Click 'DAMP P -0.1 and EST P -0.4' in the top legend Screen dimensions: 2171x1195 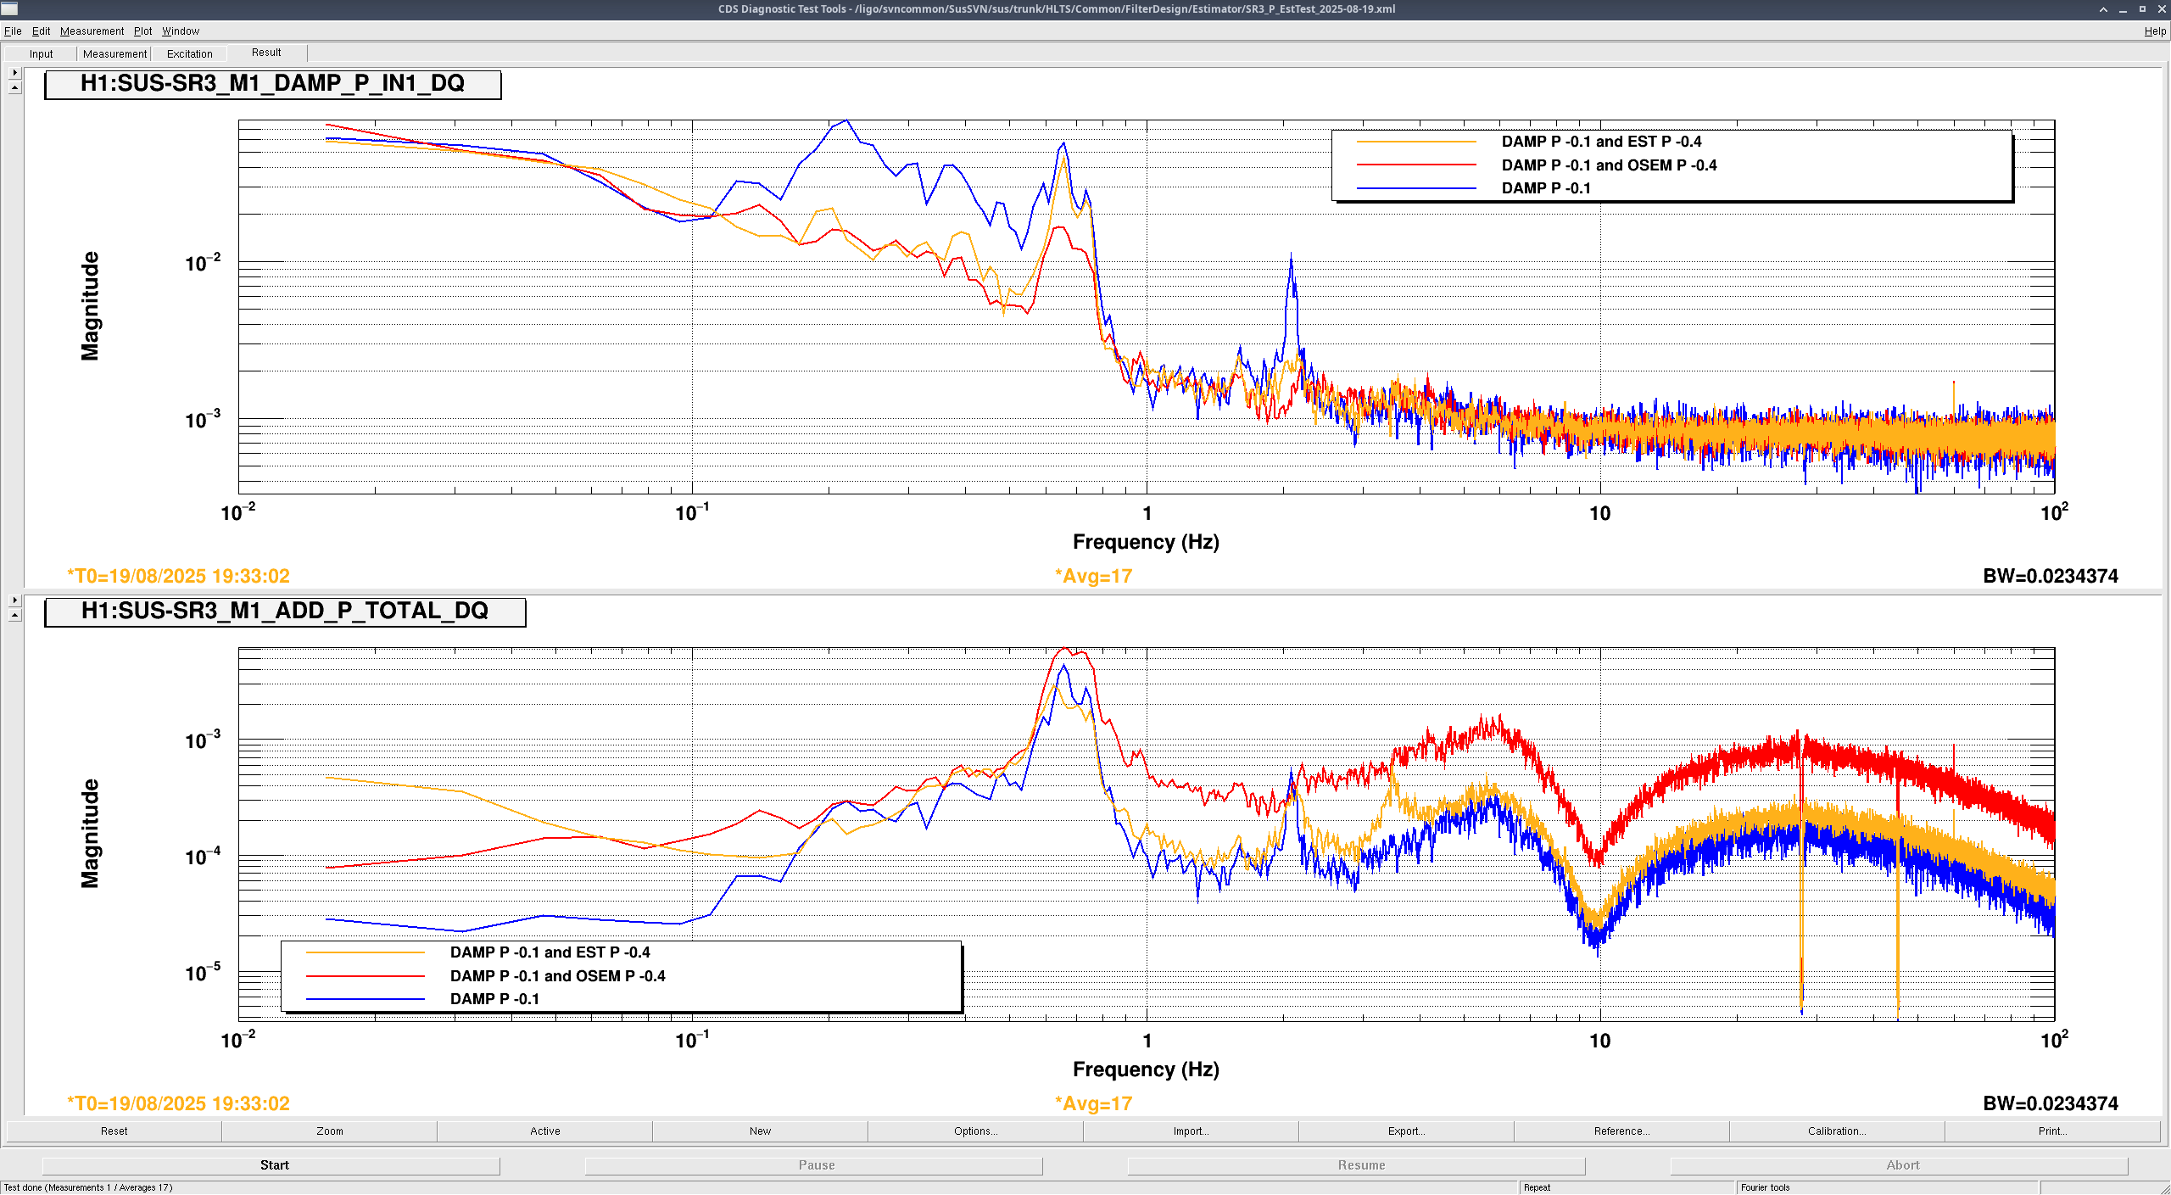[x=1601, y=142]
